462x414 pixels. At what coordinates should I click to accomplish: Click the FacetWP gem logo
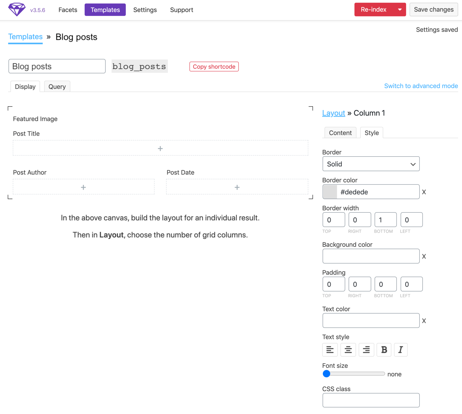[x=17, y=10]
